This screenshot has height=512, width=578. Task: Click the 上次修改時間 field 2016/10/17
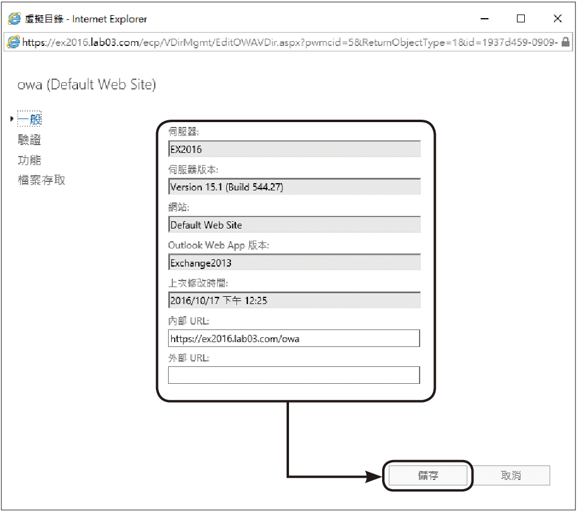tap(294, 300)
